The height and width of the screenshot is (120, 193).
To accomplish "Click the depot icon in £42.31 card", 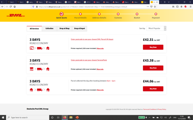I will click(x=32, y=48).
